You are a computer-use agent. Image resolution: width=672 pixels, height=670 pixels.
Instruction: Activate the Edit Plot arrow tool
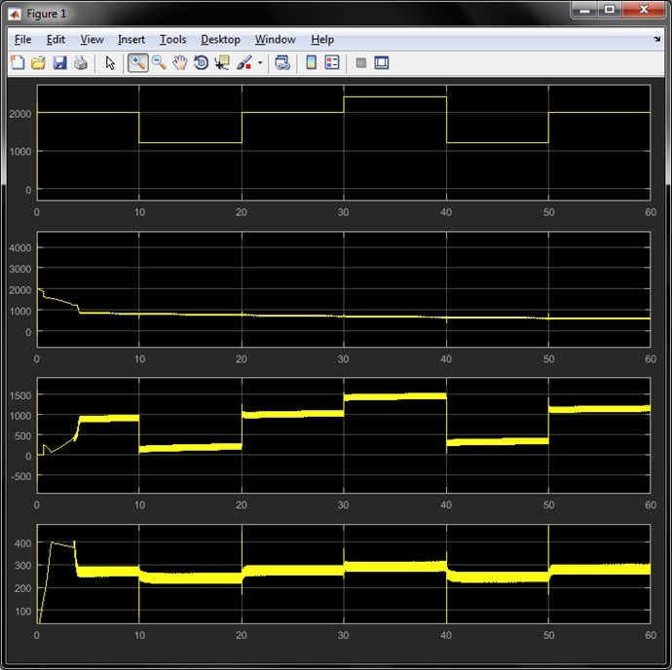pyautogui.click(x=110, y=62)
